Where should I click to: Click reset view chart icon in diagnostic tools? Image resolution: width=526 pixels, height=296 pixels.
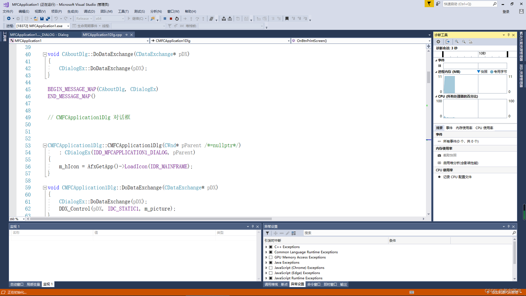coord(471,42)
